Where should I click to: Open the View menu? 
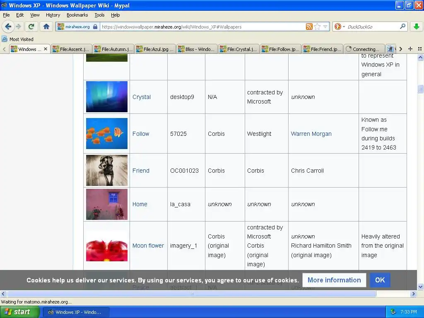point(35,15)
